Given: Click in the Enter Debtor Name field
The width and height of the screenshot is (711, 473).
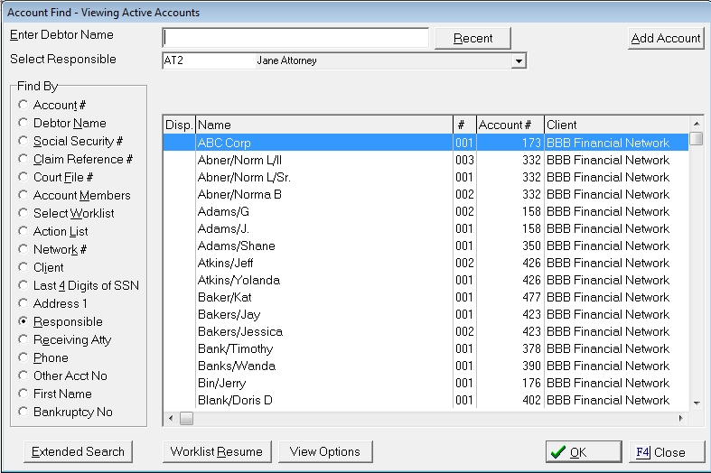Looking at the screenshot, I should point(295,38).
